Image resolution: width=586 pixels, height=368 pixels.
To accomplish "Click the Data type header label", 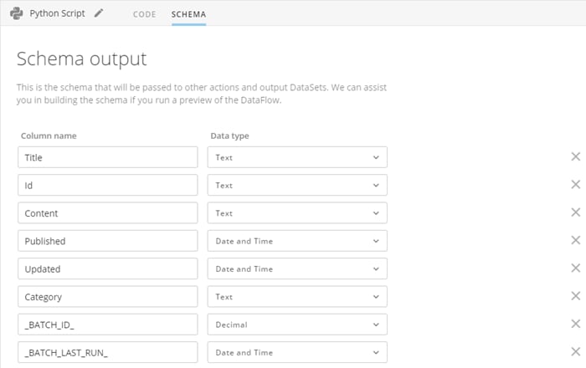I will [x=229, y=135].
